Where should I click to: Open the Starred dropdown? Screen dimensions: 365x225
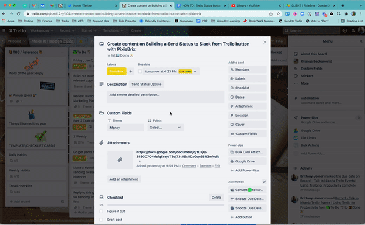point(89,30)
